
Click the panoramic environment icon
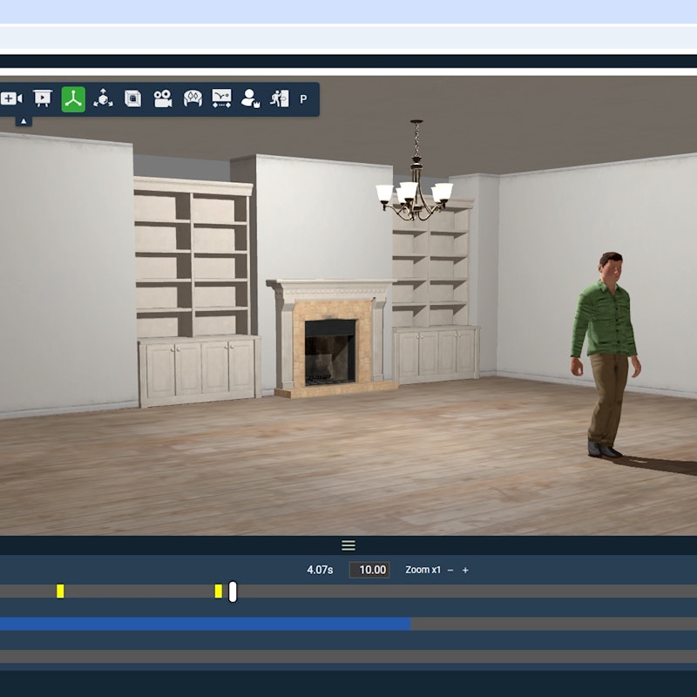pyautogui.click(x=193, y=98)
